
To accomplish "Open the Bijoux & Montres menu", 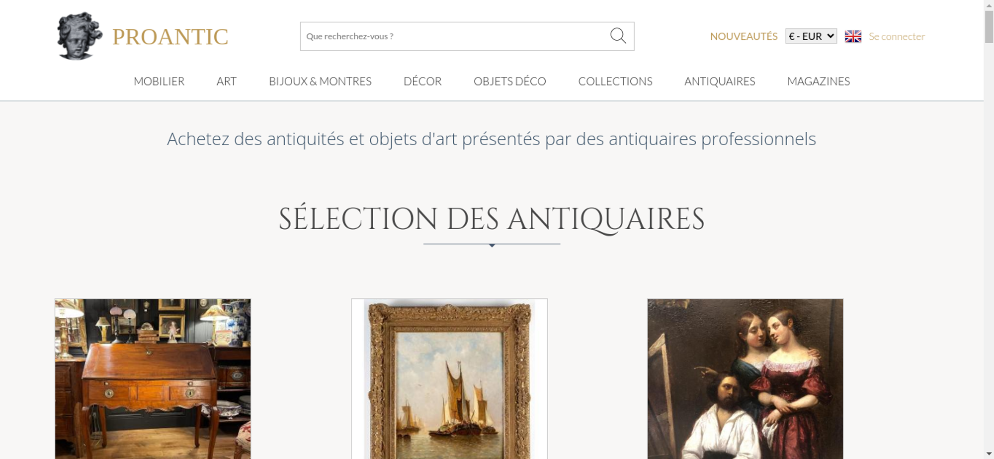I will (x=320, y=81).
